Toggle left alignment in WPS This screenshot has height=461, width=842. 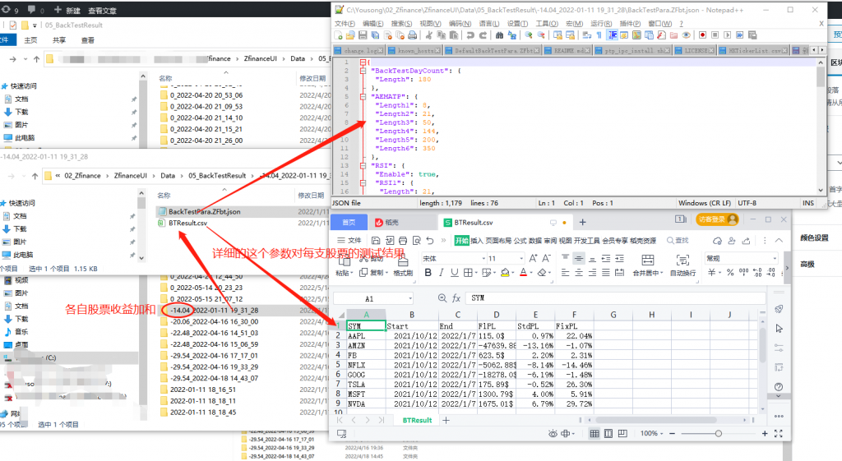pos(566,273)
